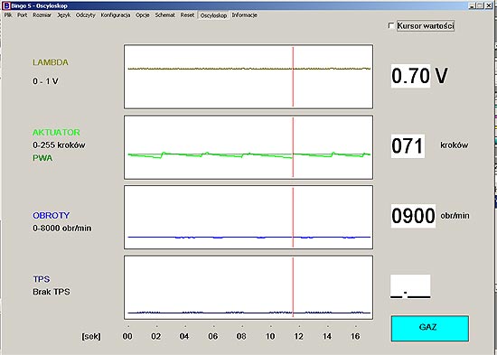Open the Opcje menu
This screenshot has width=497, height=355.
pyautogui.click(x=142, y=15)
